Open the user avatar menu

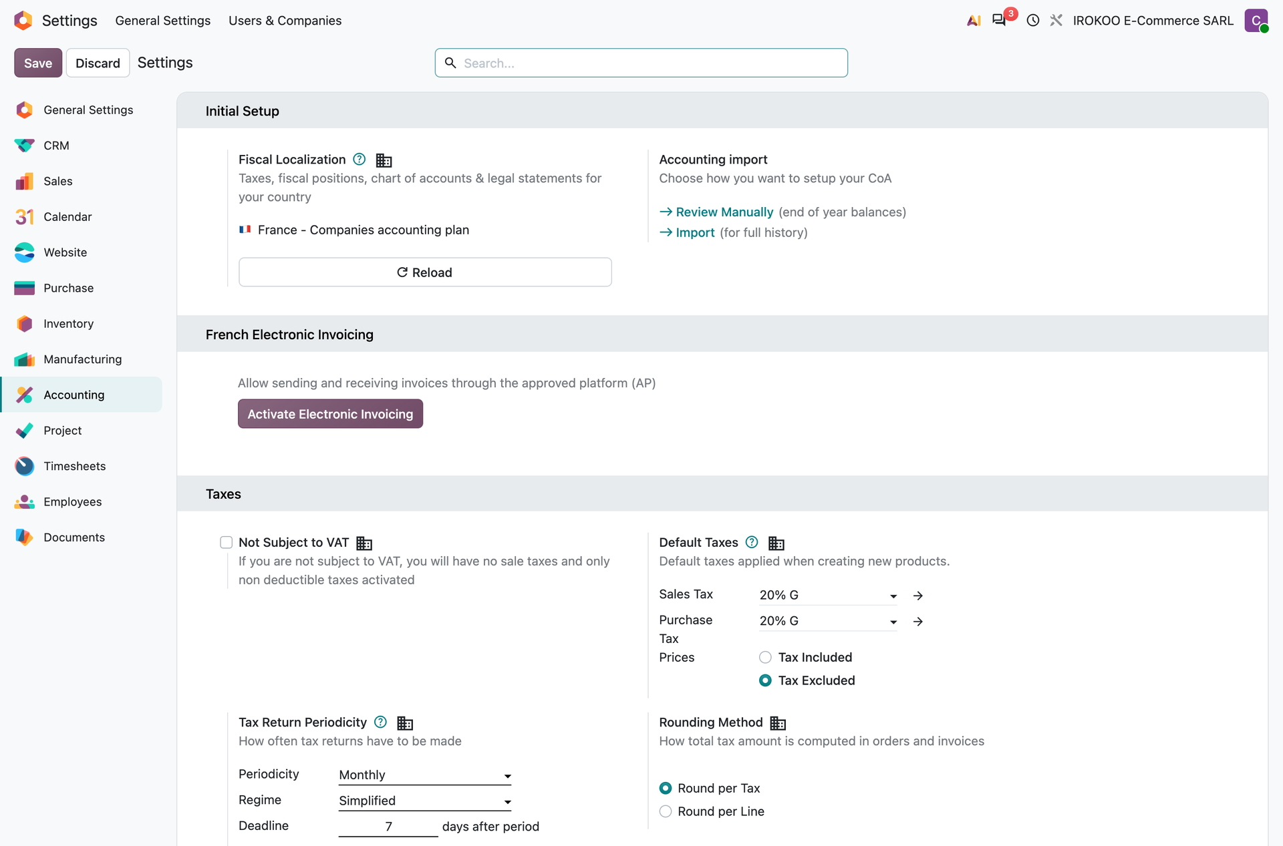(x=1256, y=21)
